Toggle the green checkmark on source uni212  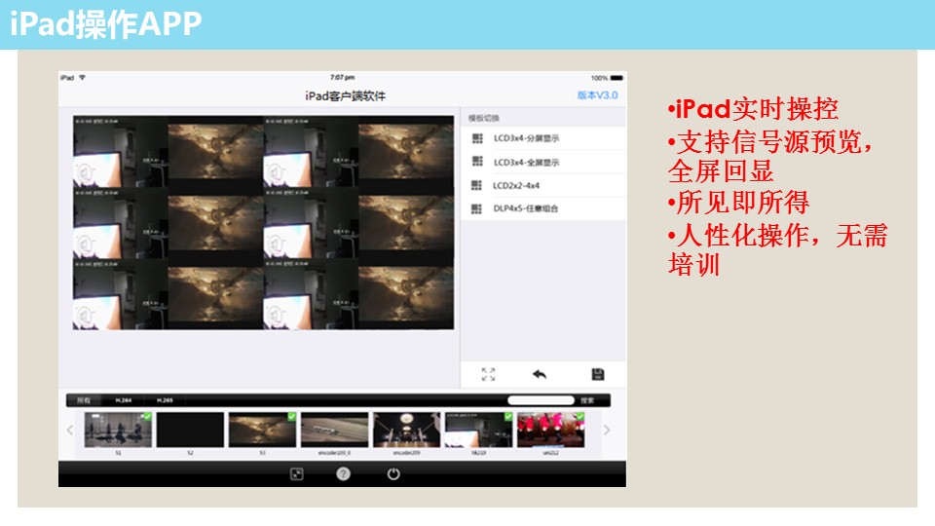580,416
